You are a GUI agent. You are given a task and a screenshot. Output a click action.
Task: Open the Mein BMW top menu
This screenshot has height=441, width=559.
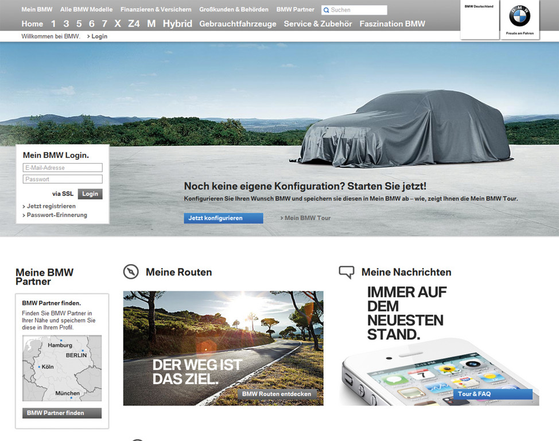[37, 10]
